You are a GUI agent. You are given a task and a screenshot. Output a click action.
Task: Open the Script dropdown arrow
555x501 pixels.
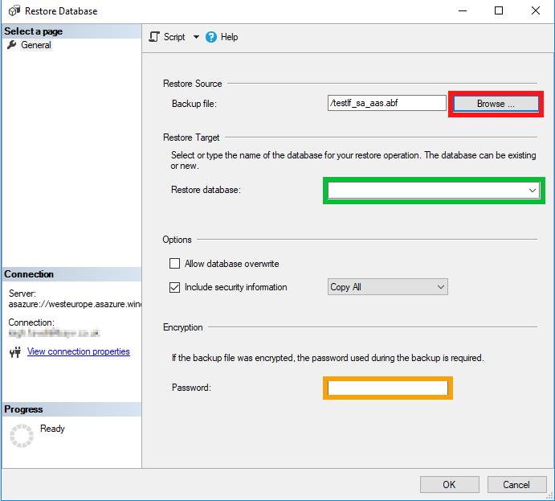point(196,37)
